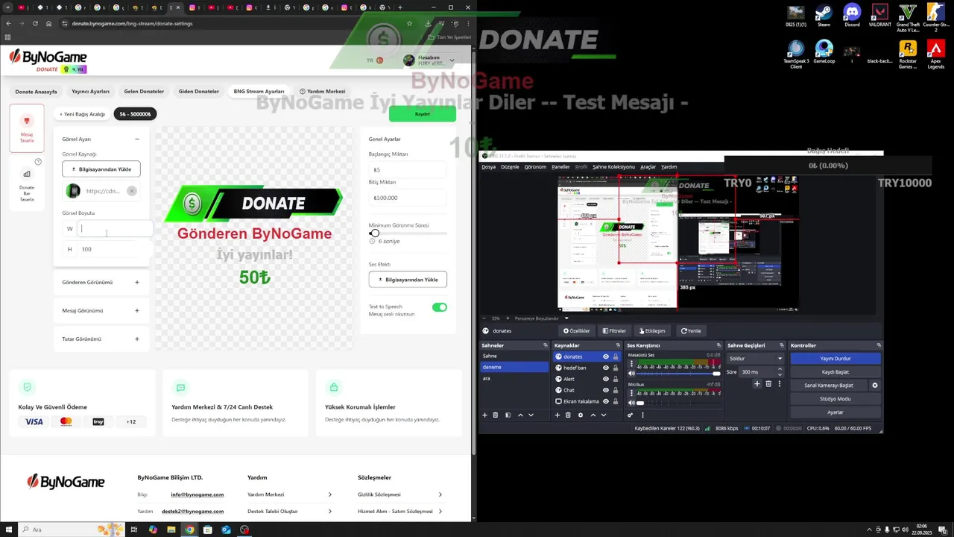954x537 pixels.
Task: Open Sahne Geçişleri three-dot menu
Action: click(780, 384)
